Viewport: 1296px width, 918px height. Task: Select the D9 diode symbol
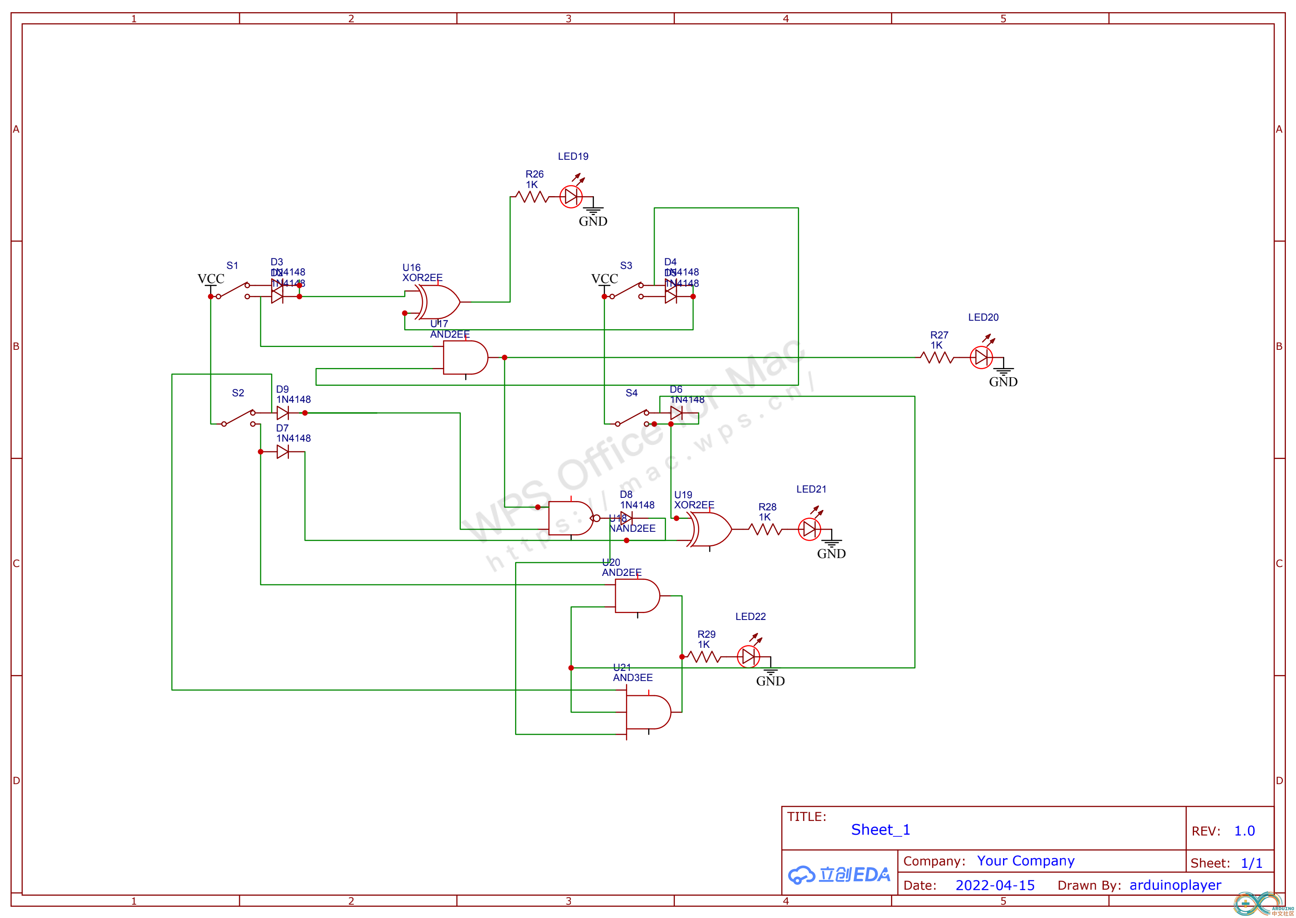pos(283,412)
